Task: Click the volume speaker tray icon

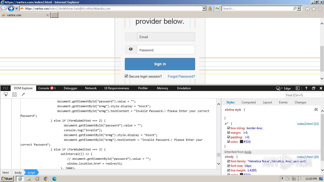Action: click(x=288, y=179)
